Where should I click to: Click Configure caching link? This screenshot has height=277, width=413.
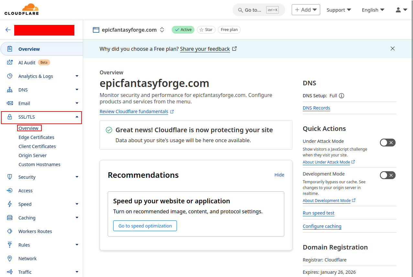coord(322,226)
